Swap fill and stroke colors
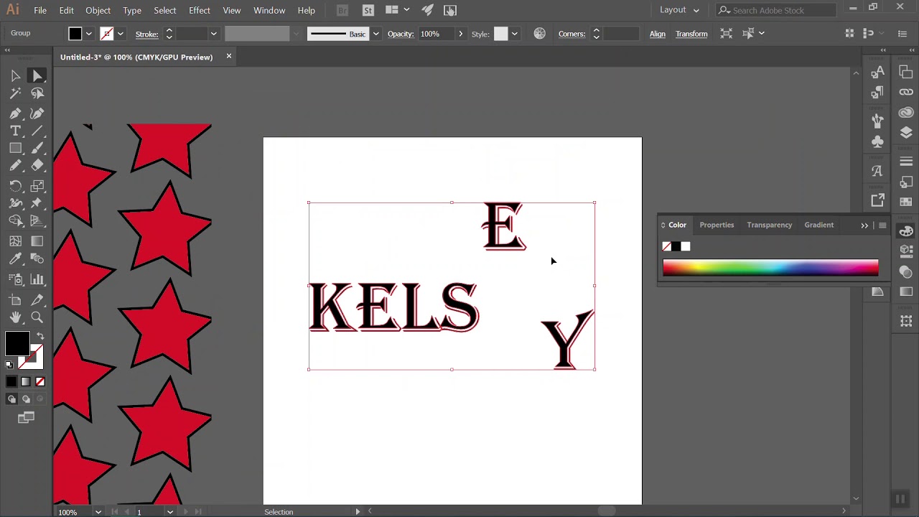Viewport: 919px width, 517px height. (40, 336)
